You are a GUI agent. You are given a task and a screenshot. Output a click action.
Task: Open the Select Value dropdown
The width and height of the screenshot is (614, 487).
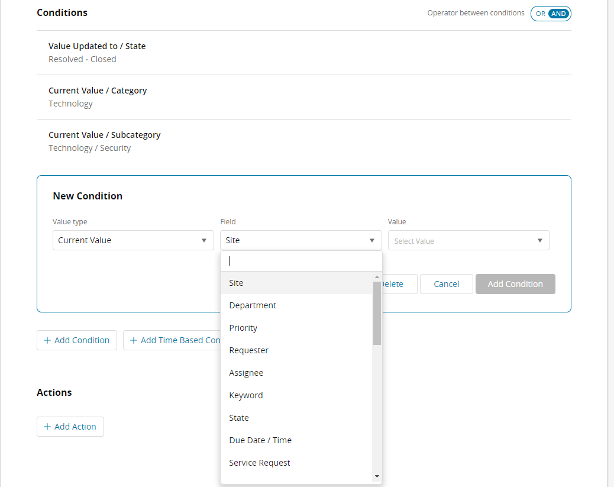pyautogui.click(x=468, y=241)
